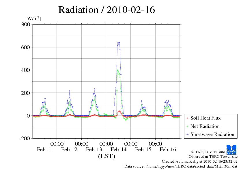Click the "Created Automatically at" timestamp line
This screenshot has width=243, height=171.
pyautogui.click(x=200, y=162)
